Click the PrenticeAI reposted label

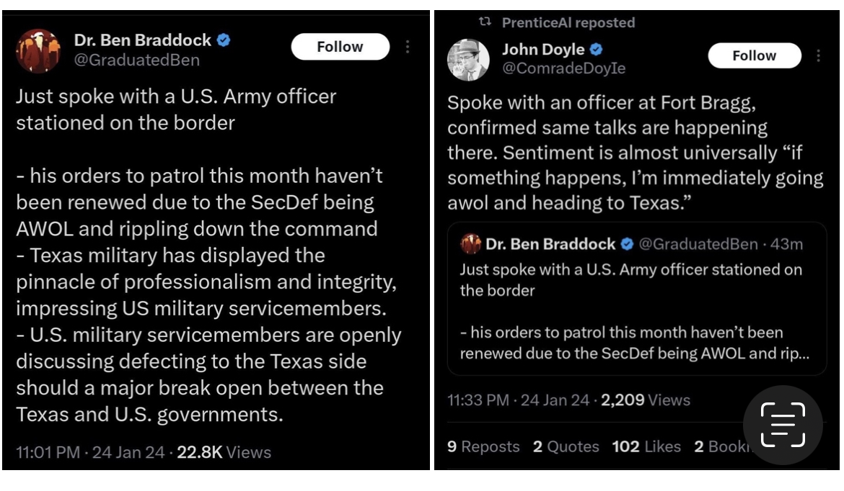[568, 22]
